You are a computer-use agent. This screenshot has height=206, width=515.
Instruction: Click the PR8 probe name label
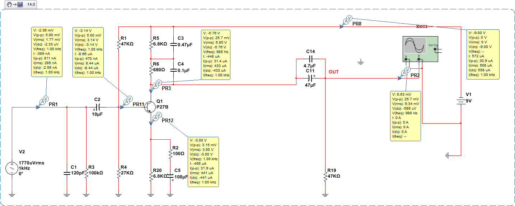click(357, 24)
